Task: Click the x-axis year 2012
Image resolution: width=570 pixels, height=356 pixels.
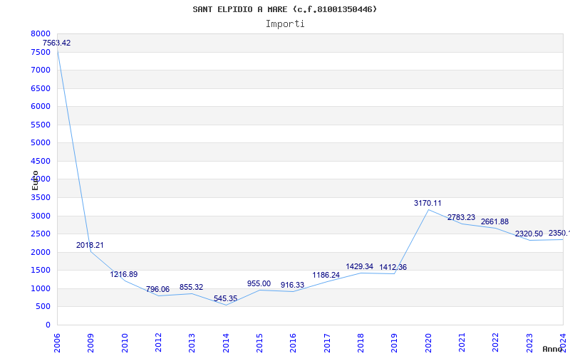Action: pyautogui.click(x=158, y=343)
